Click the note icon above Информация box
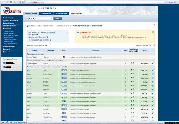The width and height of the screenshot is (179, 124). click(154, 25)
